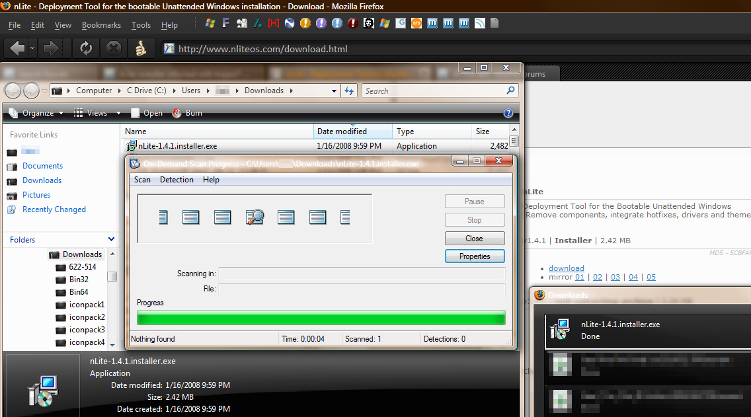Image resolution: width=751 pixels, height=417 pixels.
Task: Open Firefox's back history dropdown arrow
Action: tap(32, 48)
